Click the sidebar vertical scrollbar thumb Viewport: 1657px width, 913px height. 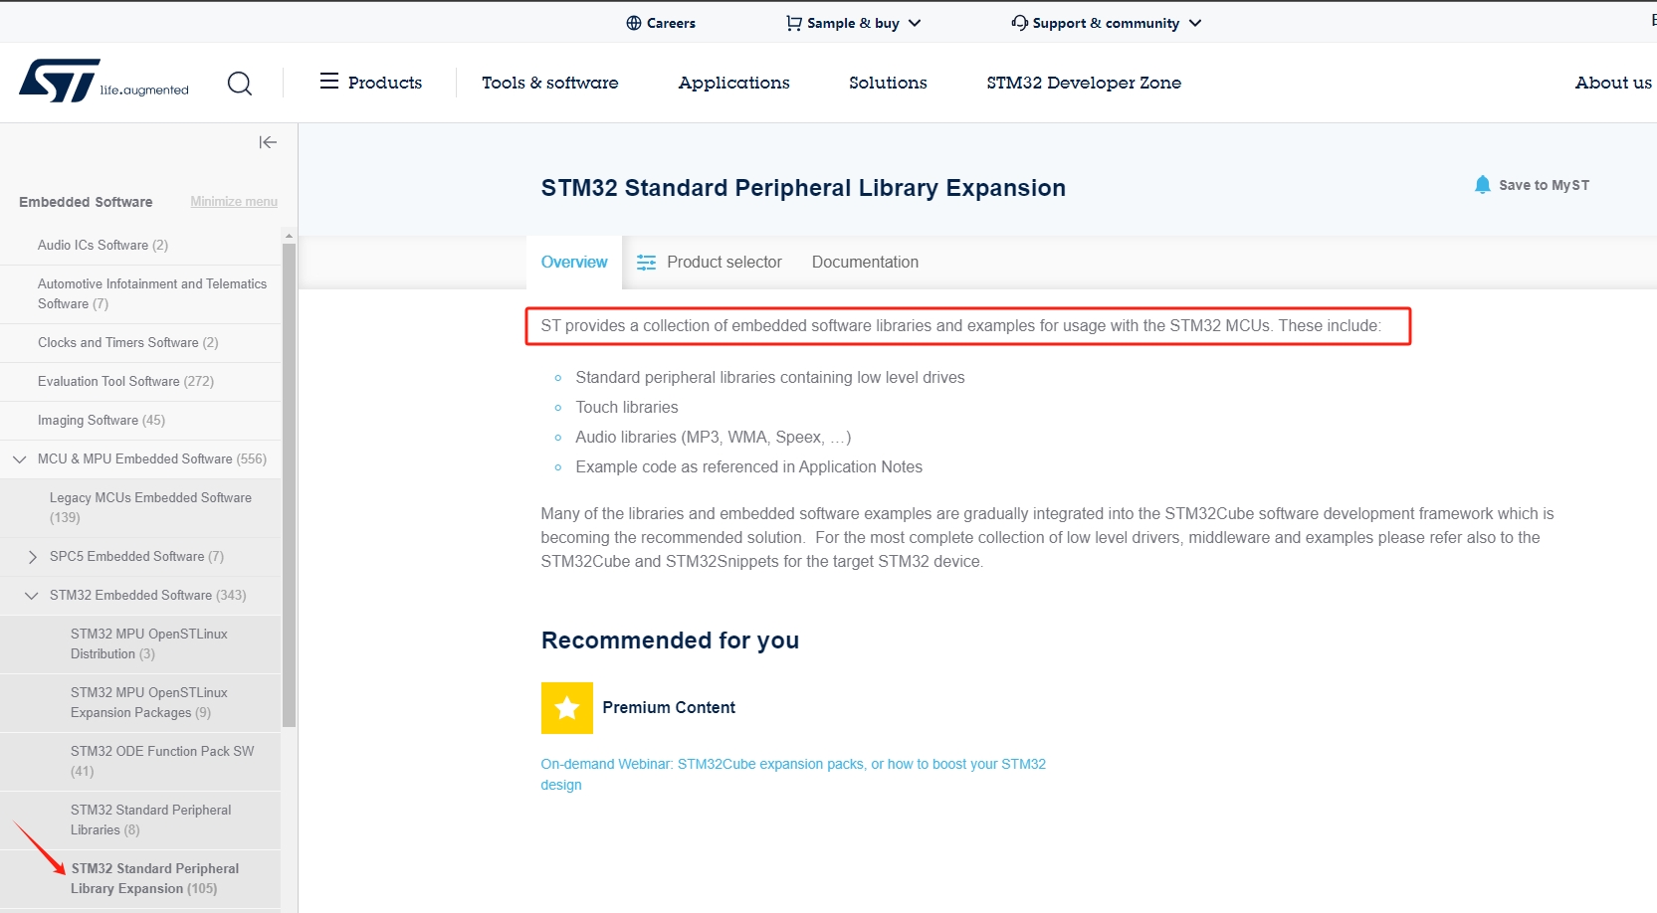289,485
